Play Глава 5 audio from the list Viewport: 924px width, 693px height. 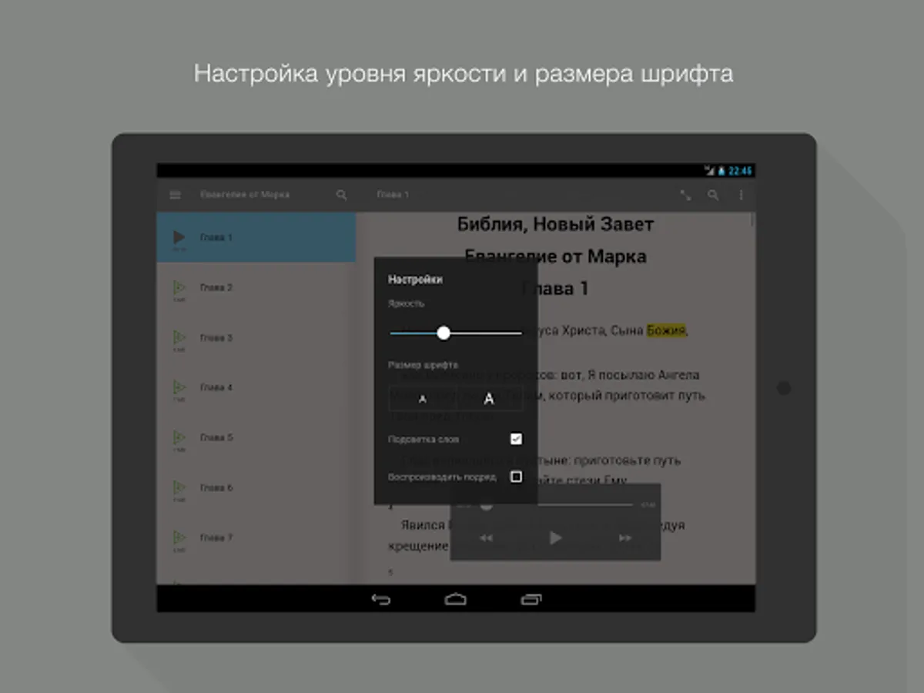click(x=179, y=438)
